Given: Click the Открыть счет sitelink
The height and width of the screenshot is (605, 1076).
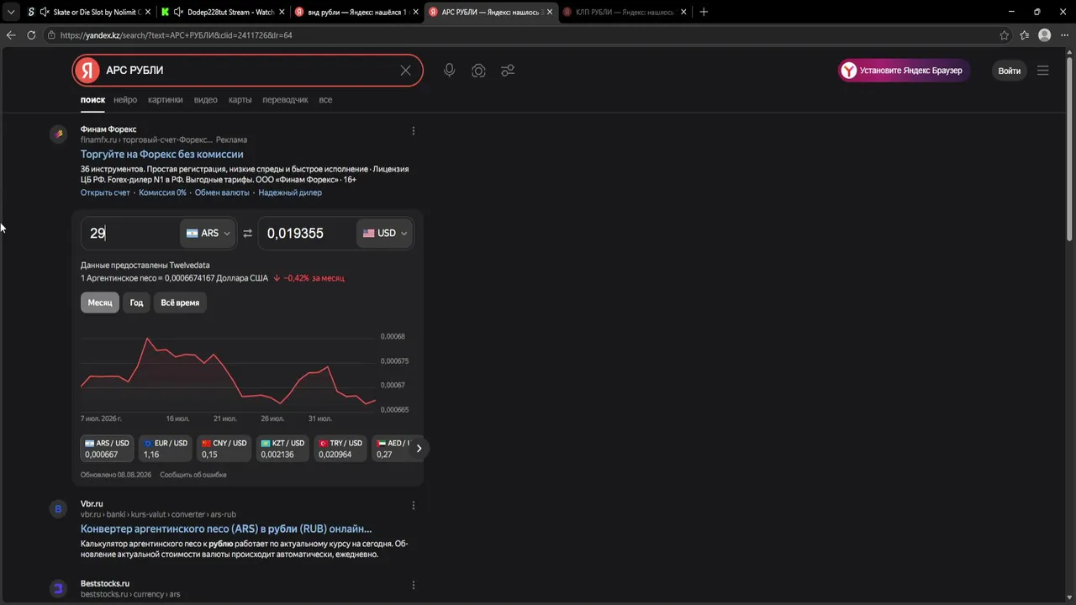Looking at the screenshot, I should pos(105,192).
